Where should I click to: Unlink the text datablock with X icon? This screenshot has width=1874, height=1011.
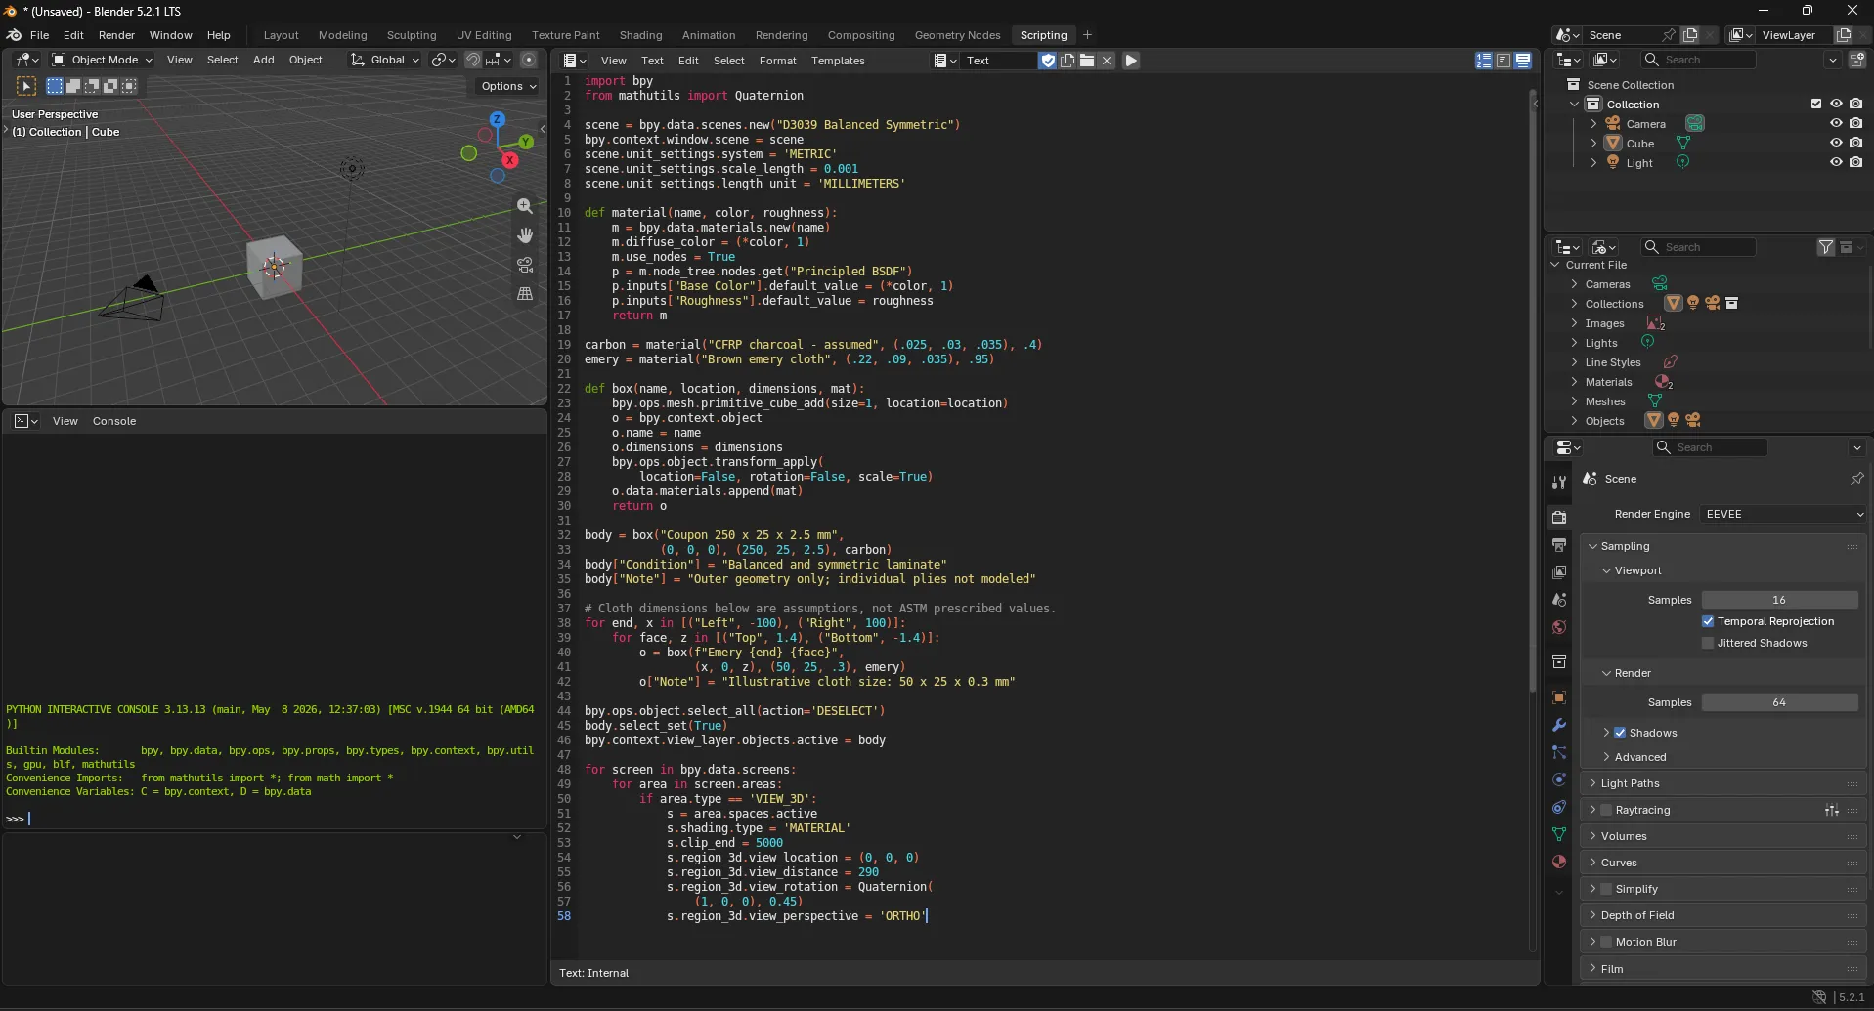click(1107, 61)
